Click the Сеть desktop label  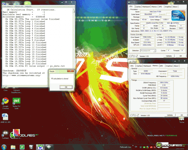[x=5, y=90]
